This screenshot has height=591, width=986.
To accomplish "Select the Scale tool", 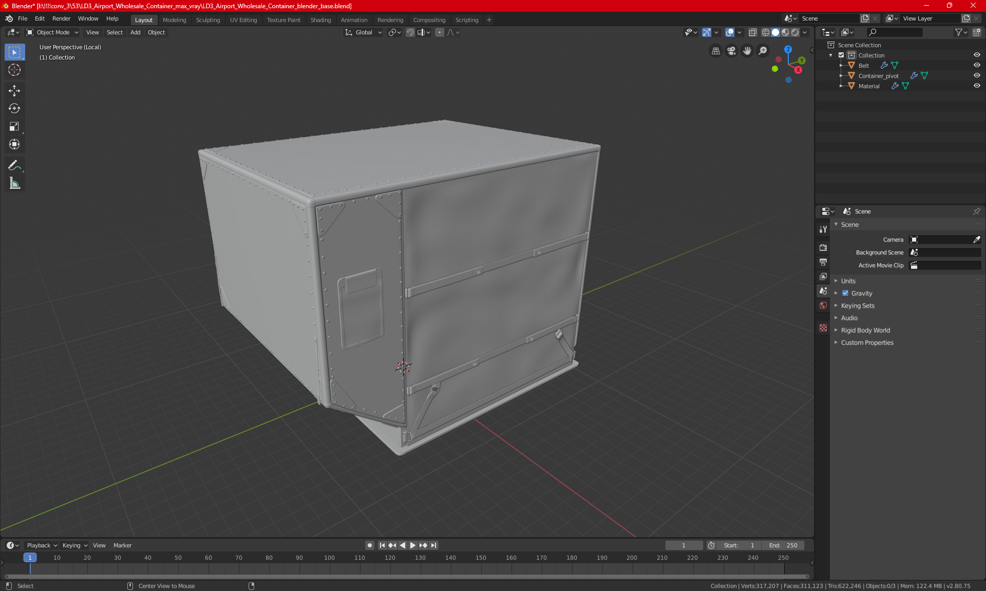I will [14, 126].
